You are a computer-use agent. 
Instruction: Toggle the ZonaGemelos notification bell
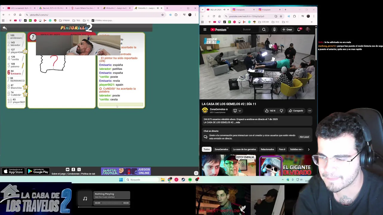[235, 111]
